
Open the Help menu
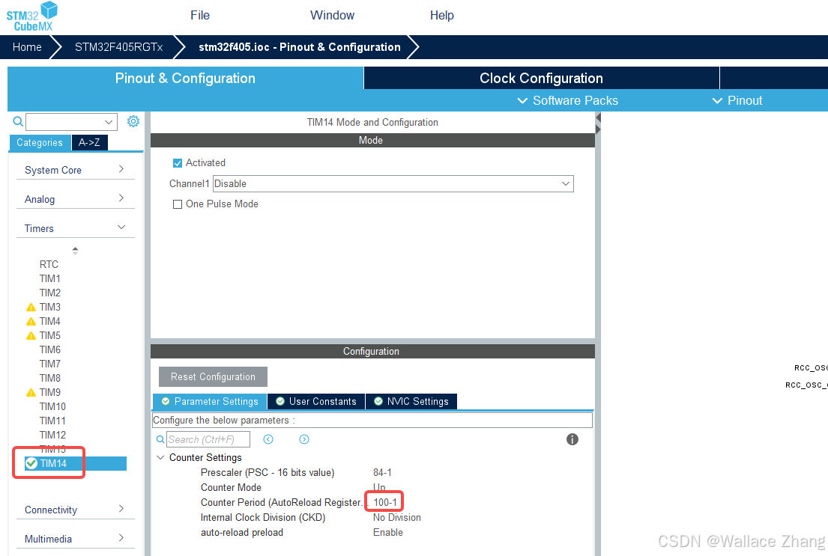(442, 15)
